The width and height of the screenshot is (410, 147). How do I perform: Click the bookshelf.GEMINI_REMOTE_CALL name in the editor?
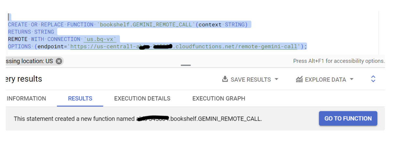[146, 25]
